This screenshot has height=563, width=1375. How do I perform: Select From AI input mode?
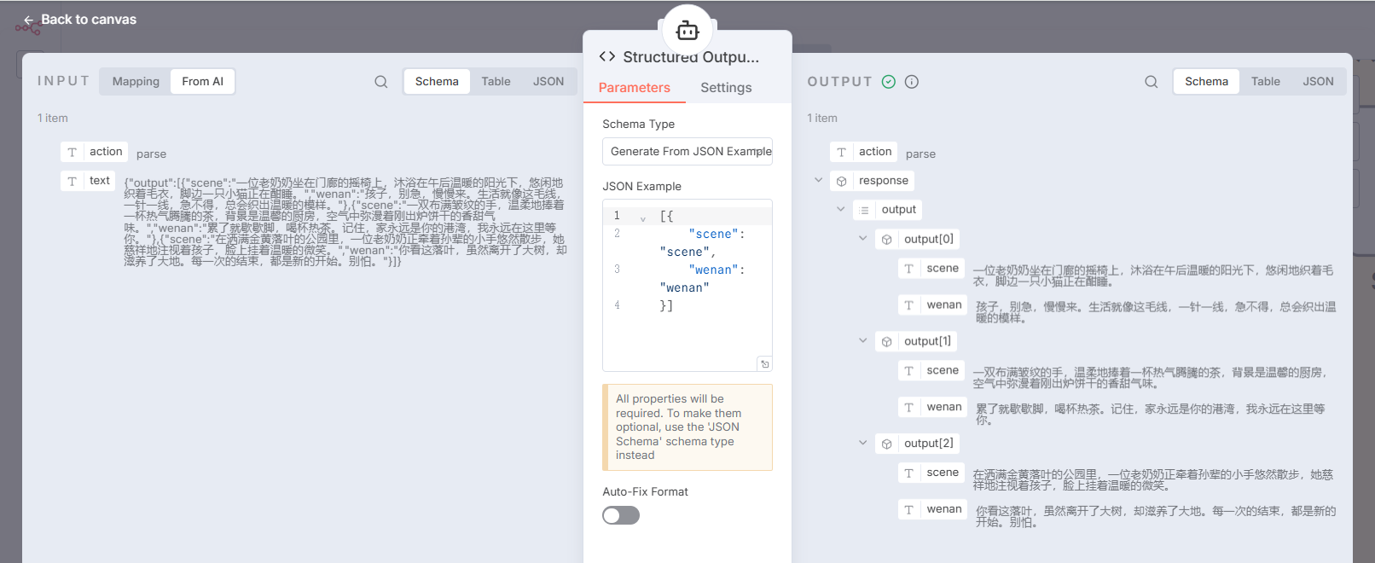coord(202,82)
